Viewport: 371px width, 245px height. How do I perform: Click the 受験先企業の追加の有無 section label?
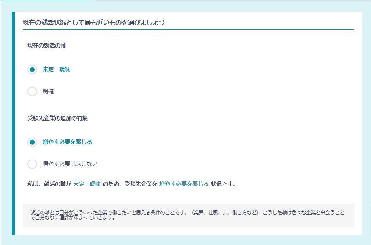[58, 118]
